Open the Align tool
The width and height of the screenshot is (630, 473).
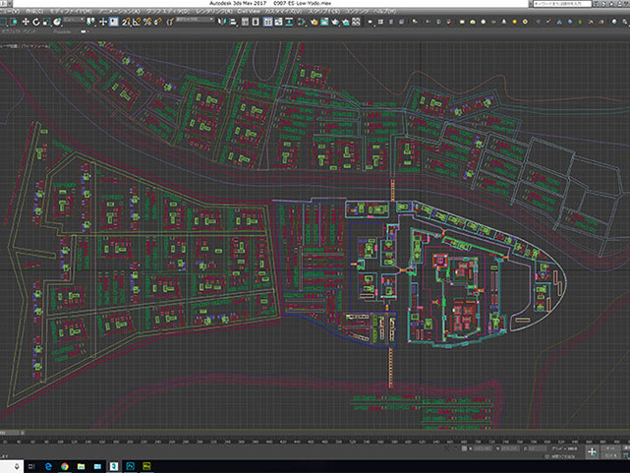pyautogui.click(x=232, y=21)
